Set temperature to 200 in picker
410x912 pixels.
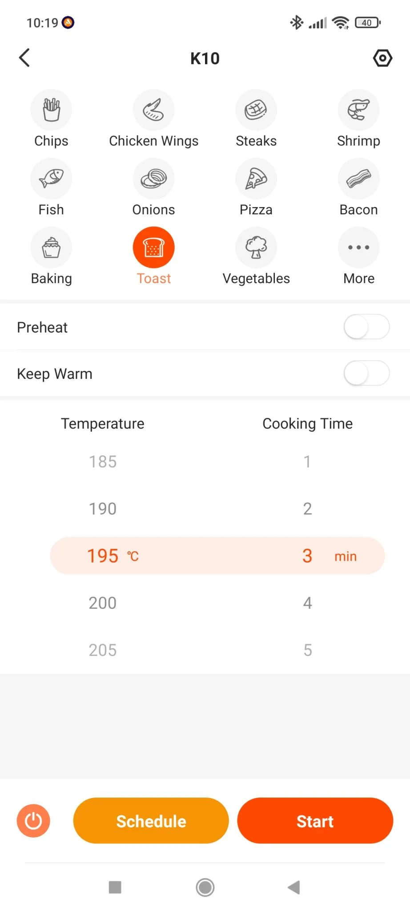(103, 603)
